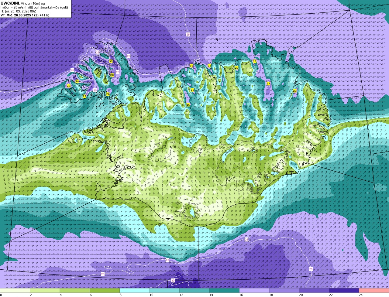Viewport: 389px width, 297px height.
Task: Click the 2–4 m/s light green legend swatch
Action: point(45,290)
